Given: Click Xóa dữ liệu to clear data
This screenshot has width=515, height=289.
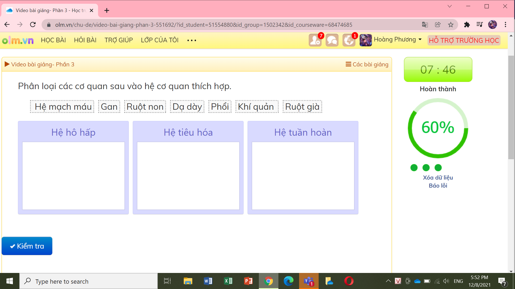Looking at the screenshot, I should pyautogui.click(x=438, y=177).
